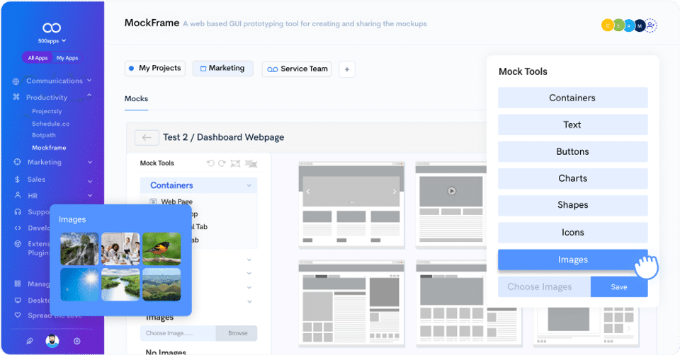680x355 pixels.
Task: Open the settings gear in sidebar footer
Action: [x=76, y=341]
